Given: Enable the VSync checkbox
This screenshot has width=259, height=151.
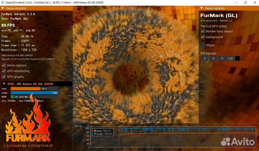Looking at the screenshot, I should pos(203,45).
